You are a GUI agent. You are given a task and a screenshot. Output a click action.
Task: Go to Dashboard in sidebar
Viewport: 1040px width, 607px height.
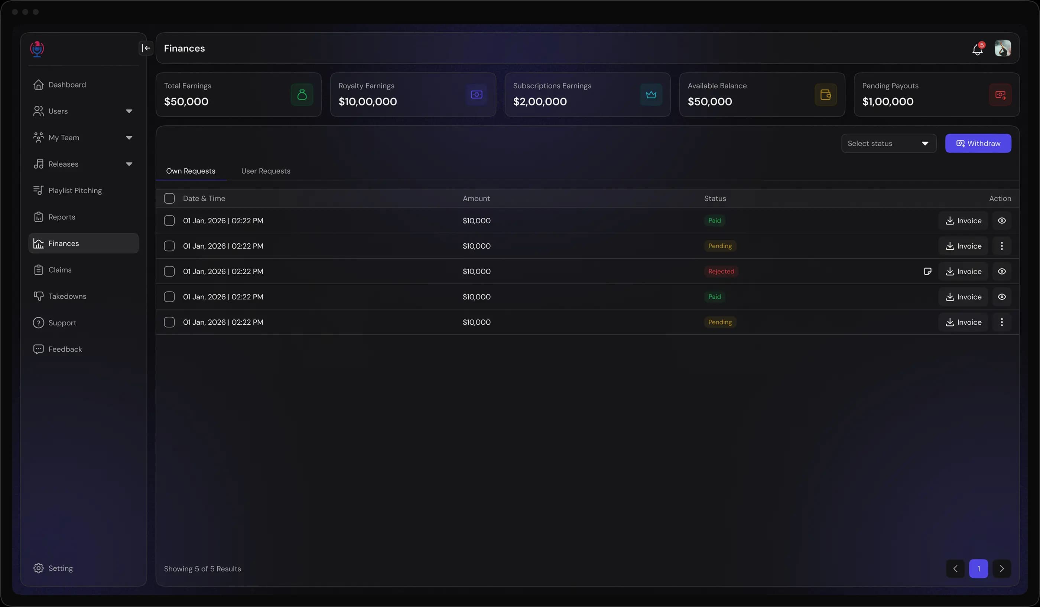pos(83,85)
